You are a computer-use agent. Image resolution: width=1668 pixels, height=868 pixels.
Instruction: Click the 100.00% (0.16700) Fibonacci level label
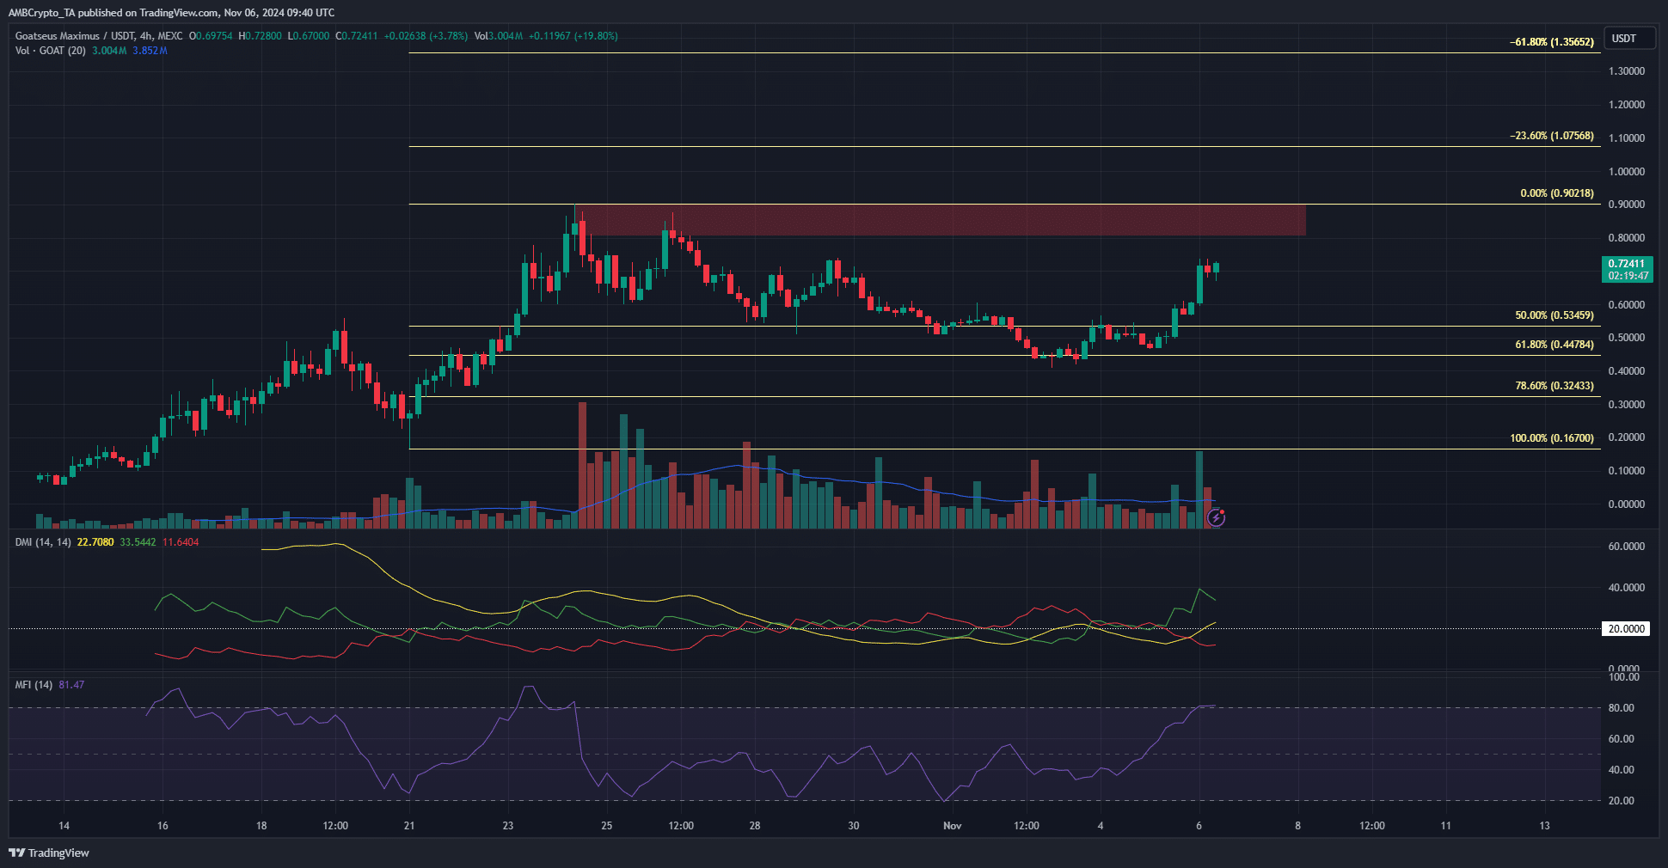(x=1551, y=438)
